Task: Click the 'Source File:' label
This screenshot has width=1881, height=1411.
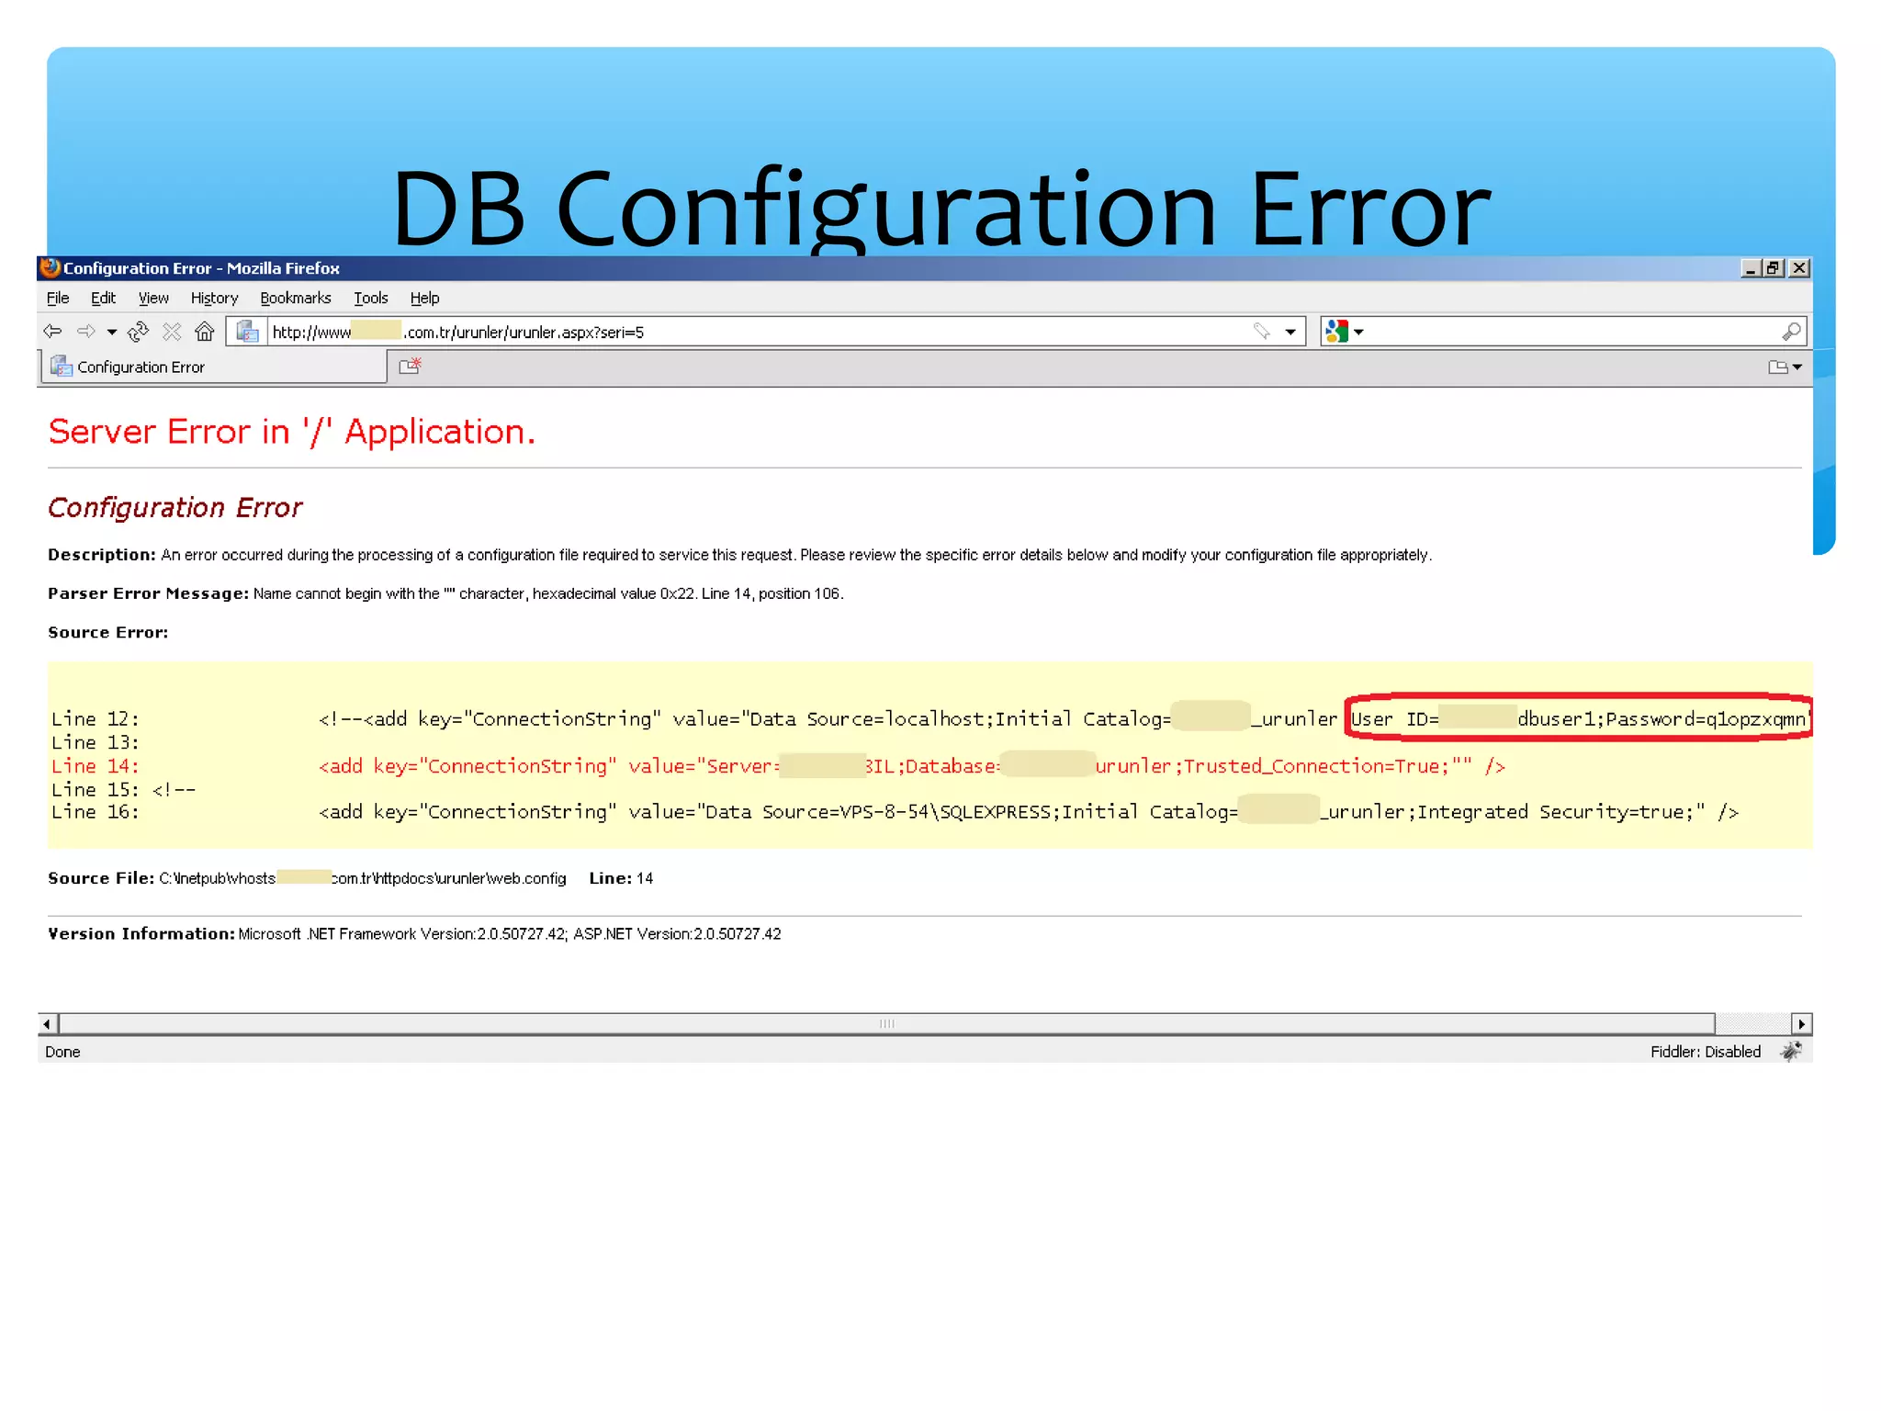Action: tap(101, 878)
